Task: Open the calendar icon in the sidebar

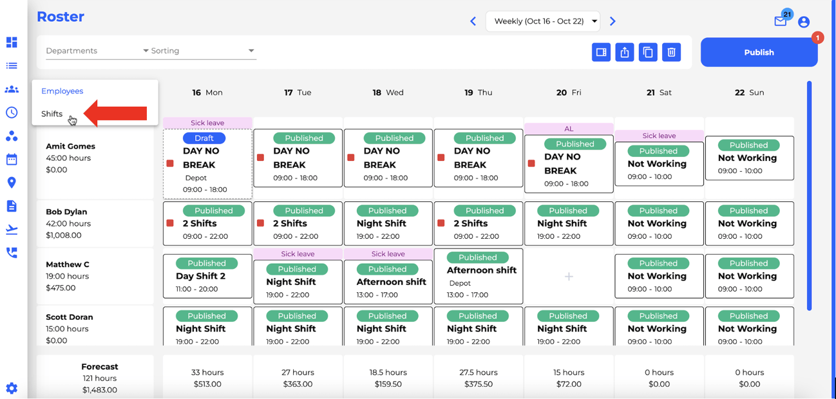Action: 11,159
